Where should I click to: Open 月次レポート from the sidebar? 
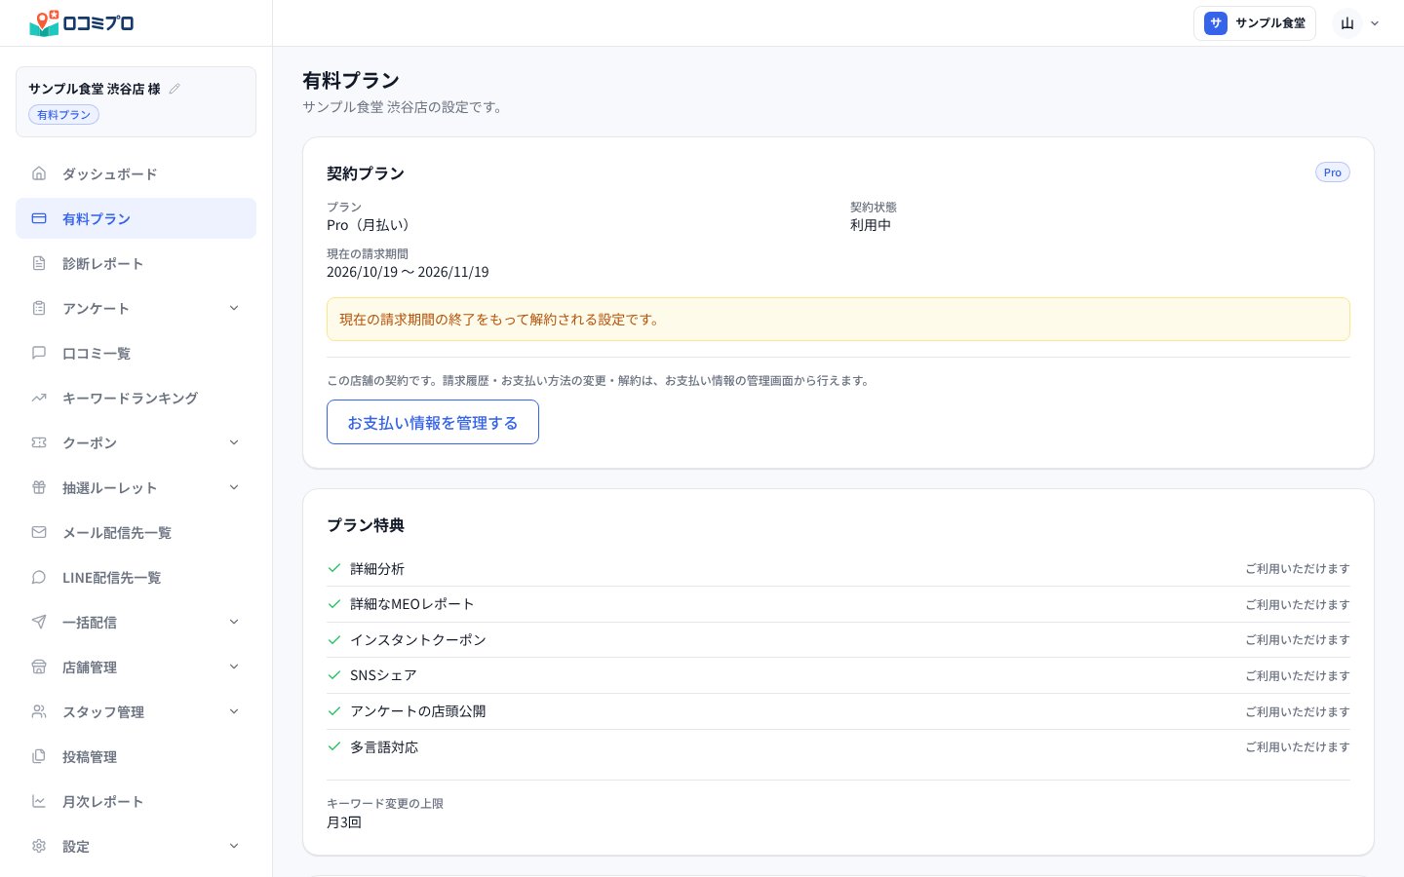[x=136, y=801]
